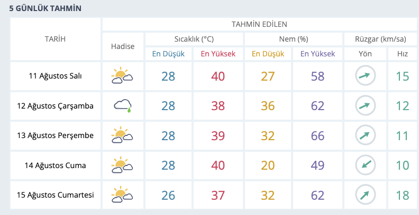Screen dimensions: 419x215
Task: Click the rain cloud icon for 12 Ağustos Çarşamba
Action: pyautogui.click(x=123, y=106)
